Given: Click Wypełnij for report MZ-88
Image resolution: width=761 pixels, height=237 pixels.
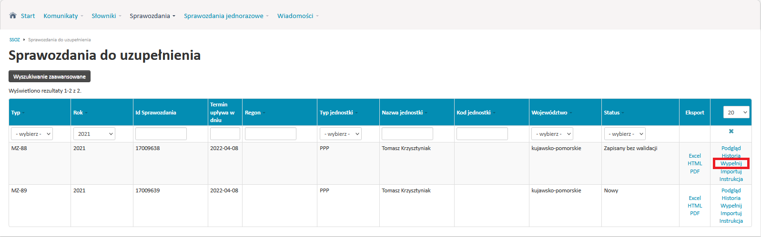Looking at the screenshot, I should coord(731,163).
